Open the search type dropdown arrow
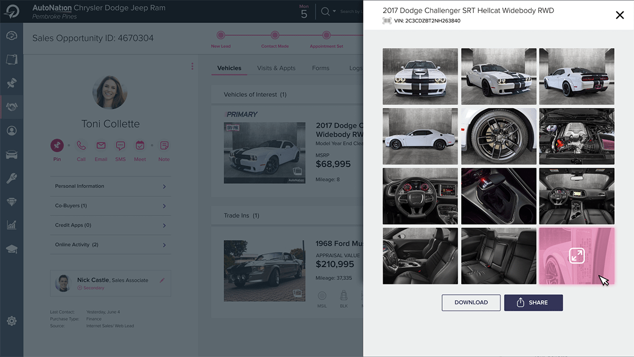634x357 pixels. click(x=334, y=11)
